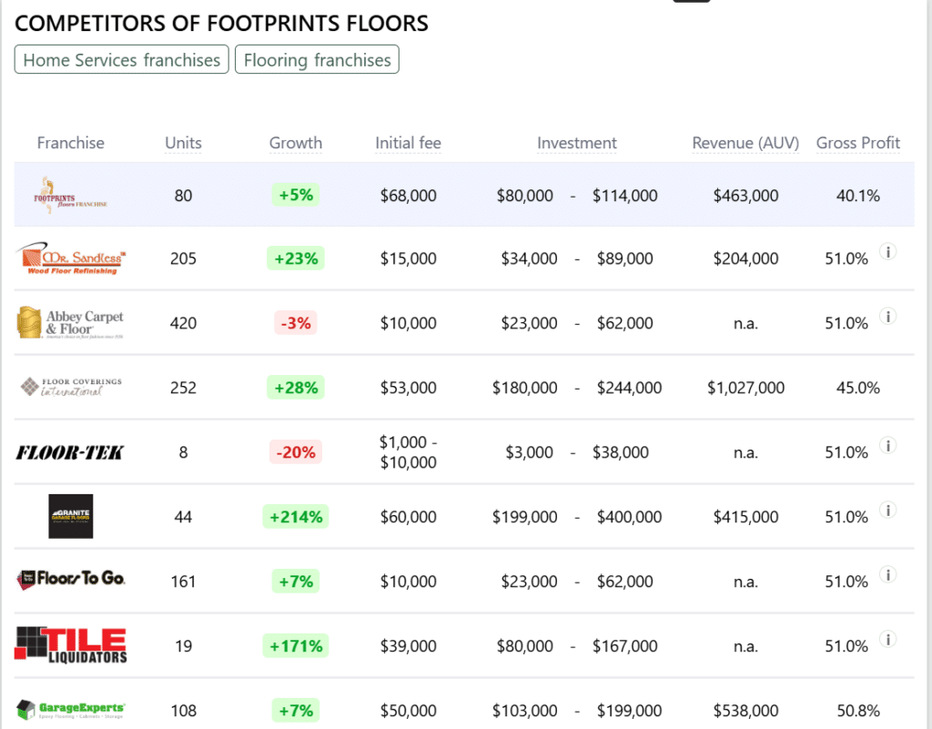The height and width of the screenshot is (729, 932).
Task: Show gross profit info for Abbey Carpet
Action: (x=888, y=316)
